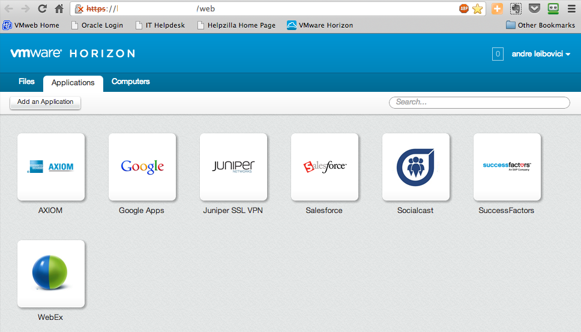Screen dimensions: 581x332
Task: Bookmark this page with the star
Action: [478, 8]
